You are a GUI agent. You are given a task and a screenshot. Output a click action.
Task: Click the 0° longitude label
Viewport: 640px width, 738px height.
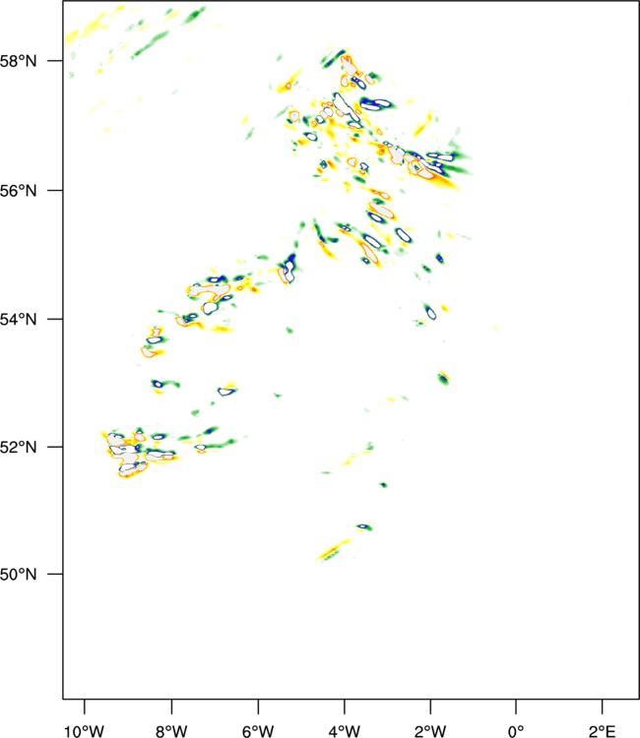(x=516, y=731)
